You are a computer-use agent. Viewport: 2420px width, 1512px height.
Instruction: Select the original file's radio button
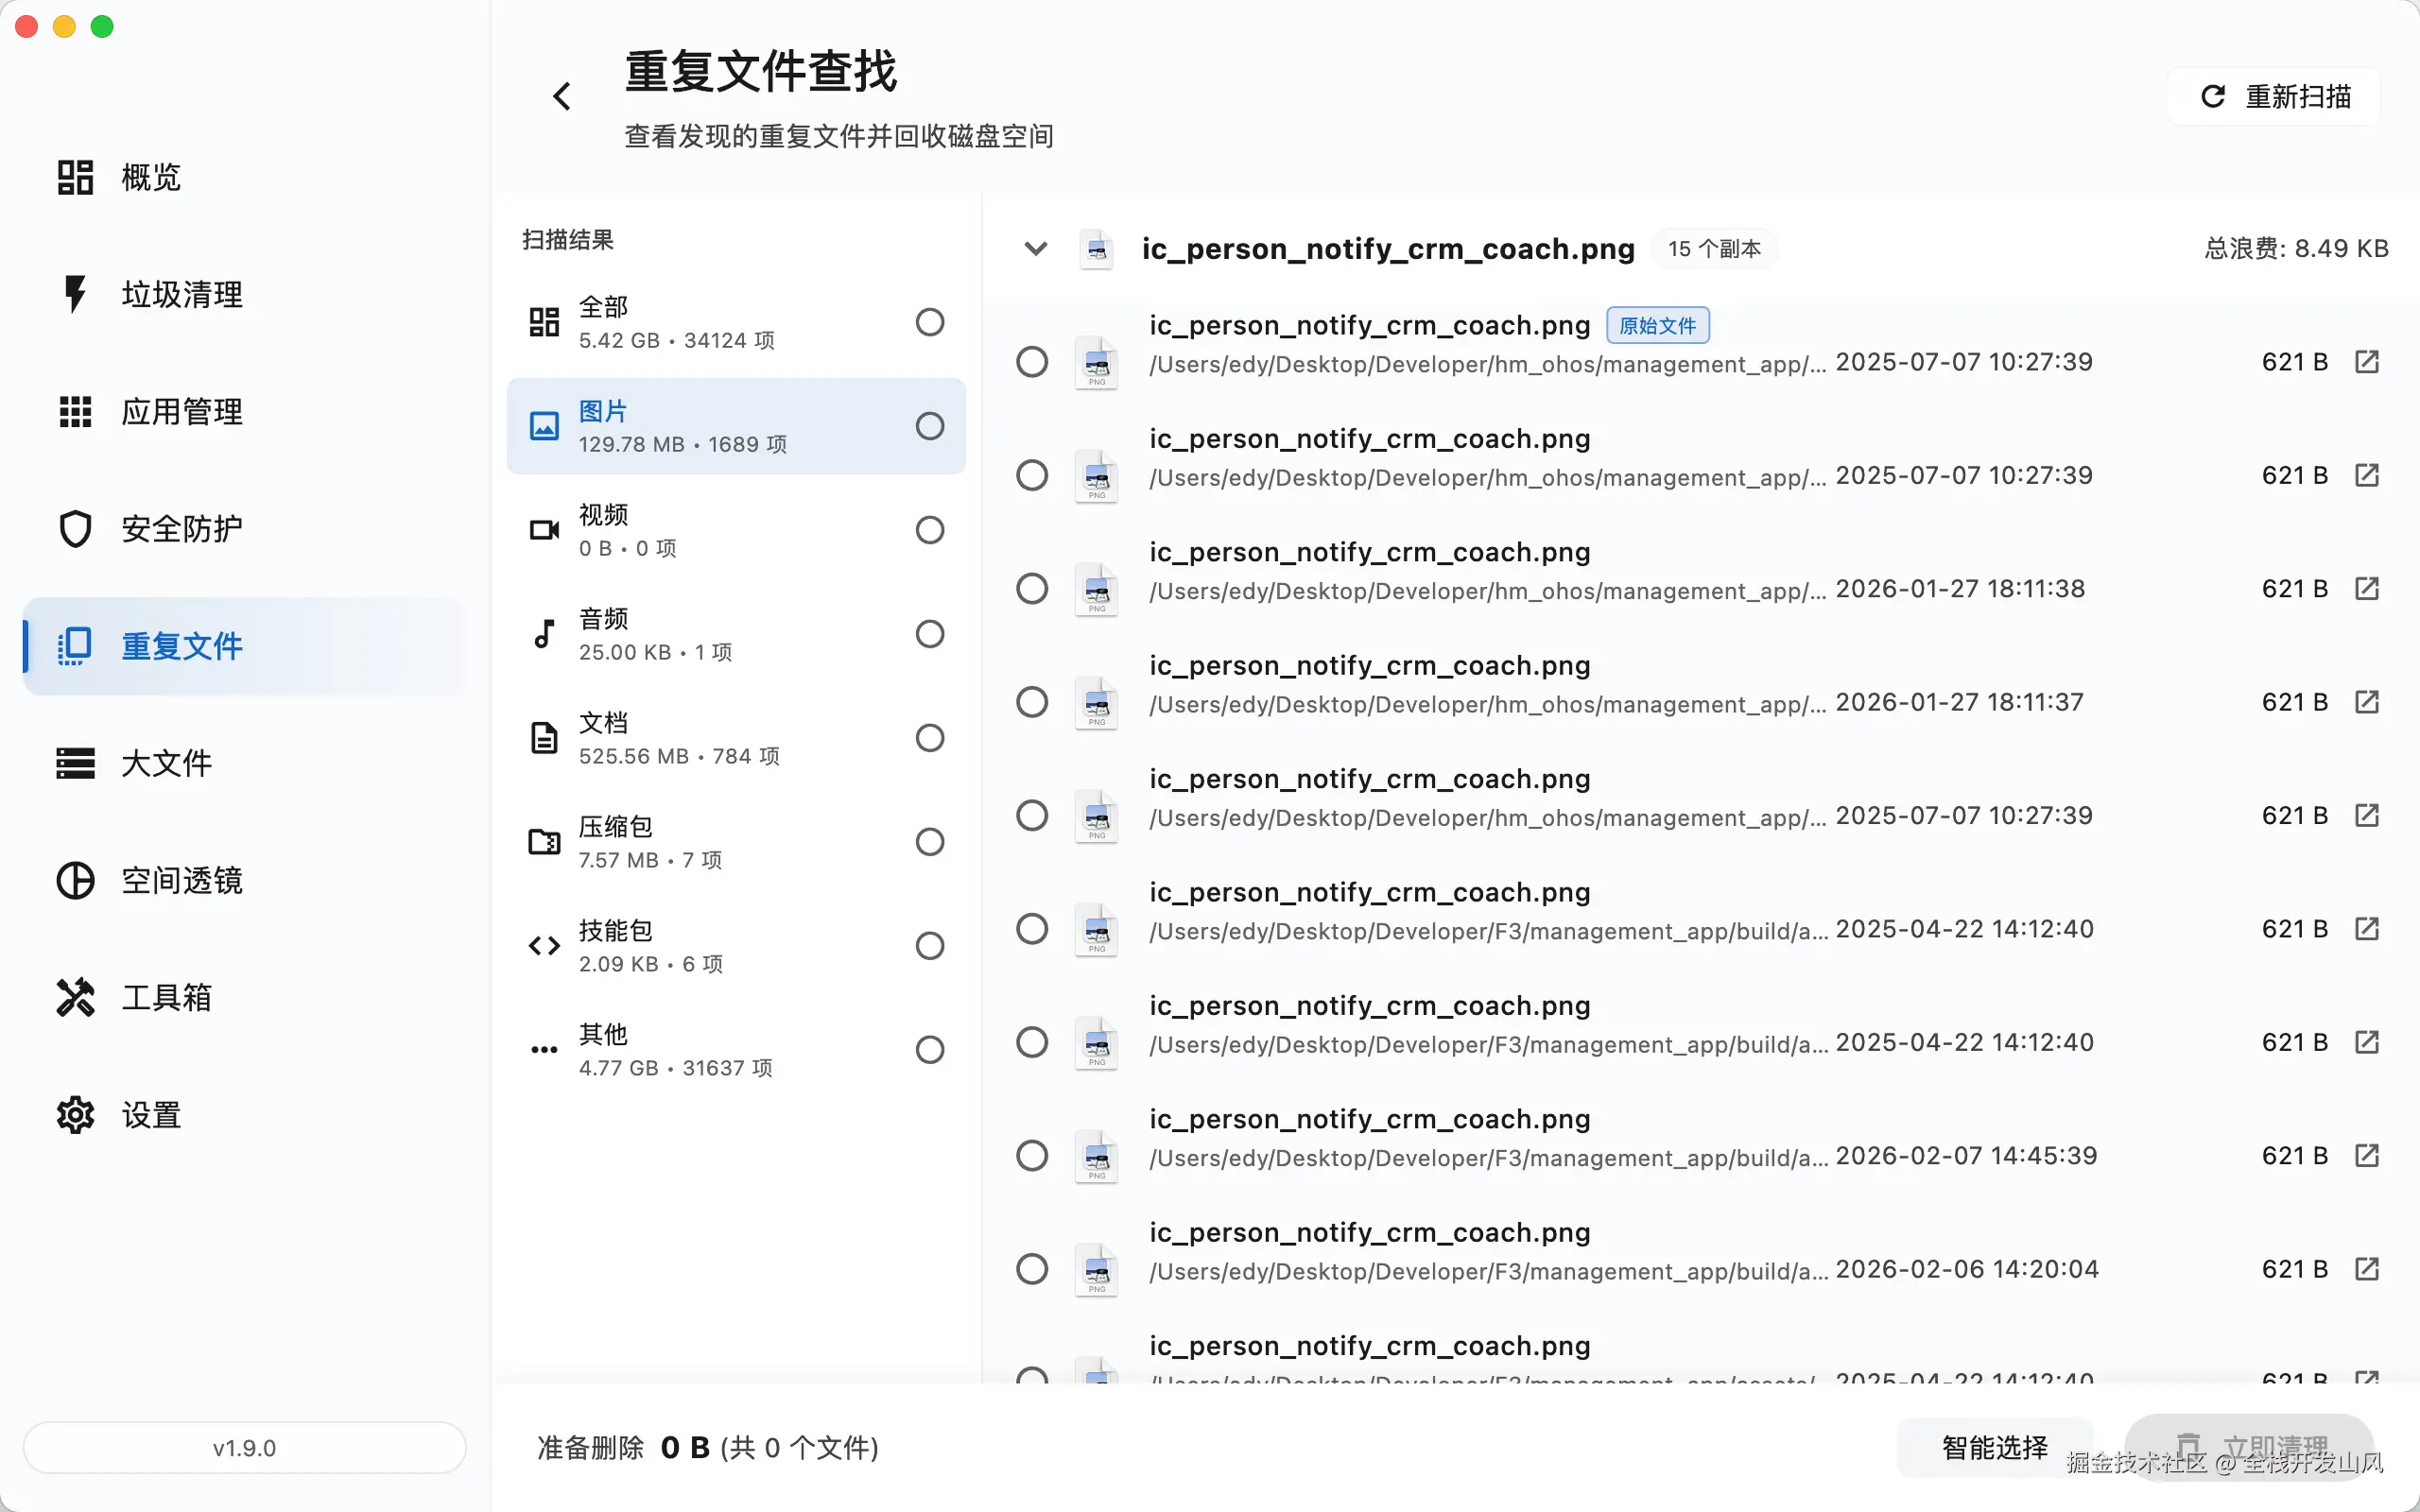(x=1031, y=361)
